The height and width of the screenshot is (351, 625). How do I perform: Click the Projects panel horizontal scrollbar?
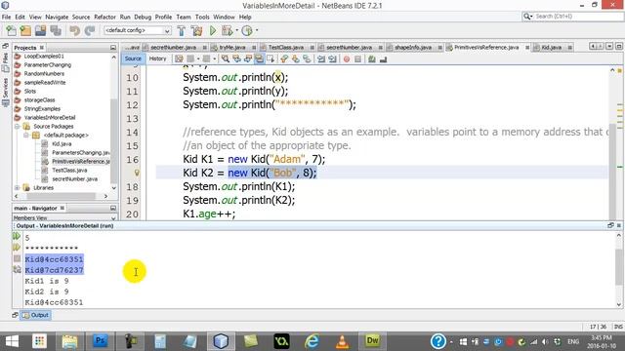click(x=61, y=196)
